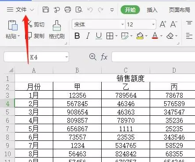Screen dimensions: 195x162
Task: Open font group dialog launcher
Action: [178, 43]
